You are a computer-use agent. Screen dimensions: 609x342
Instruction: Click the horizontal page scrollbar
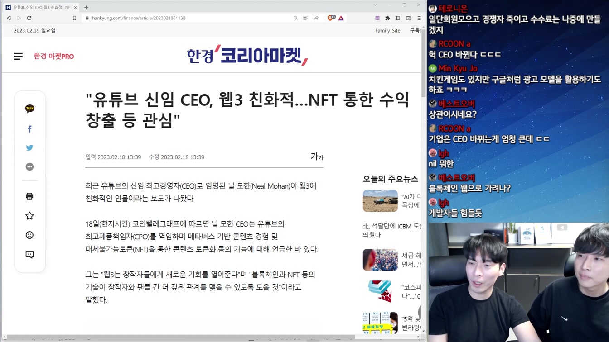[x=181, y=337]
